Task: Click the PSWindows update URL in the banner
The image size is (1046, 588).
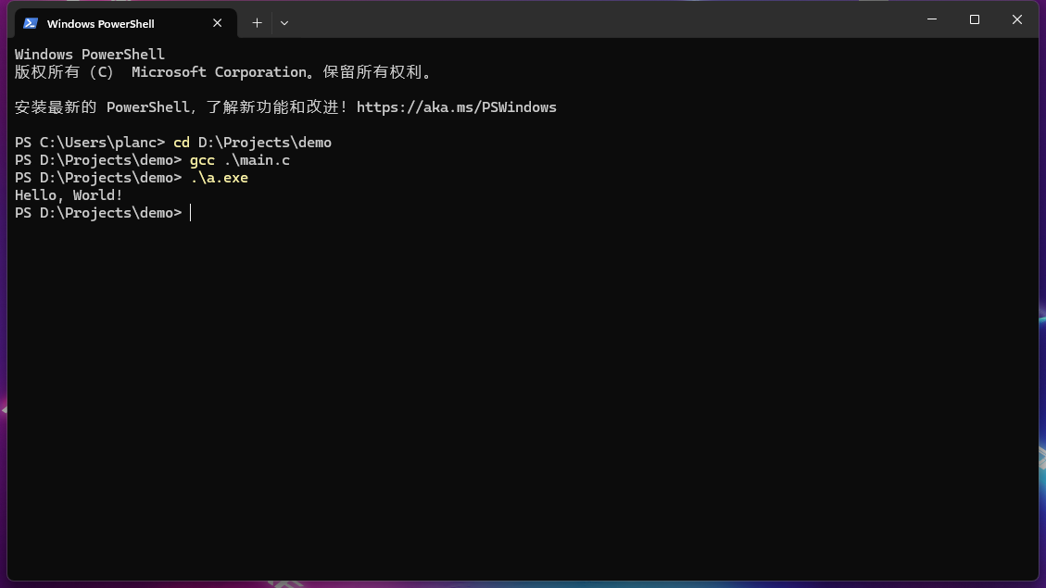Action: point(457,106)
